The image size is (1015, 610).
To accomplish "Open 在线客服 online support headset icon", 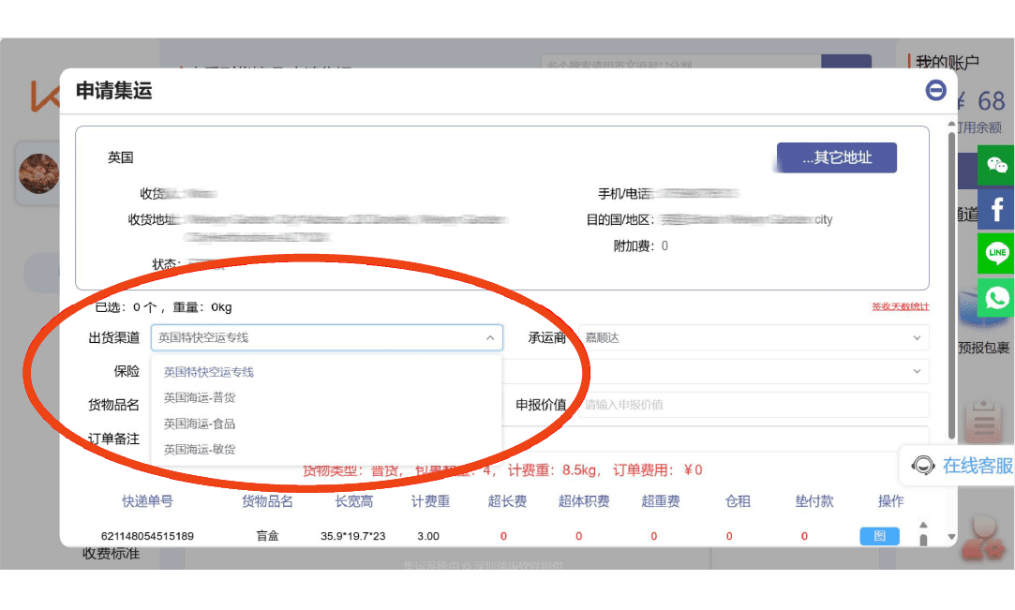I will click(923, 466).
